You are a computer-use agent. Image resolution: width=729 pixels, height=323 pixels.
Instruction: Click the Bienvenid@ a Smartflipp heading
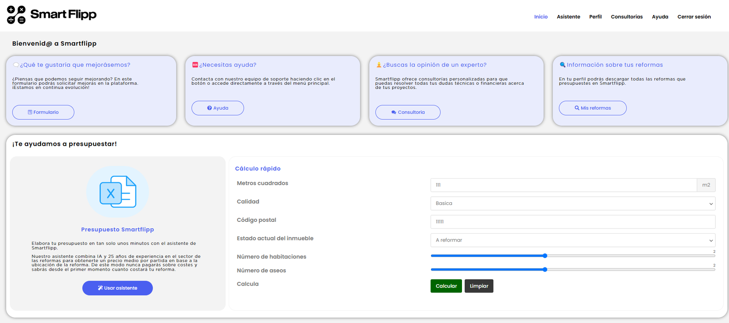click(54, 44)
